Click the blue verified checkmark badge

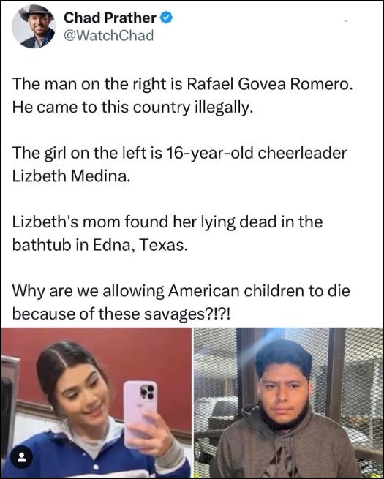pyautogui.click(x=166, y=18)
